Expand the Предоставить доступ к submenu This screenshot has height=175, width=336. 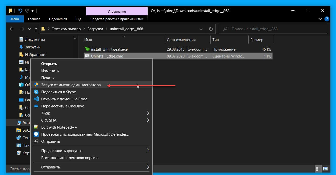(91, 151)
